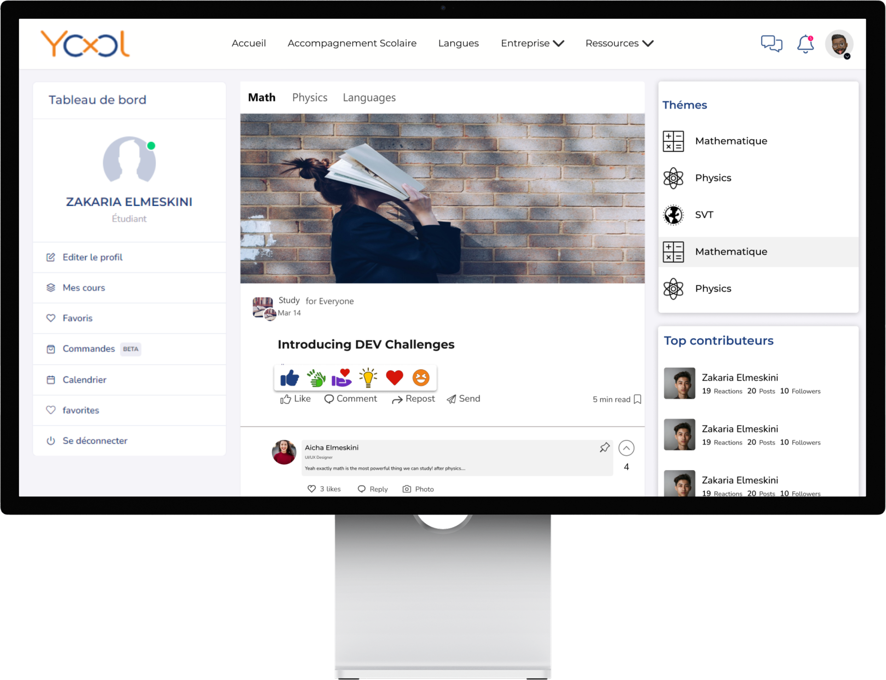Open the chat messages icon in the header

click(771, 44)
